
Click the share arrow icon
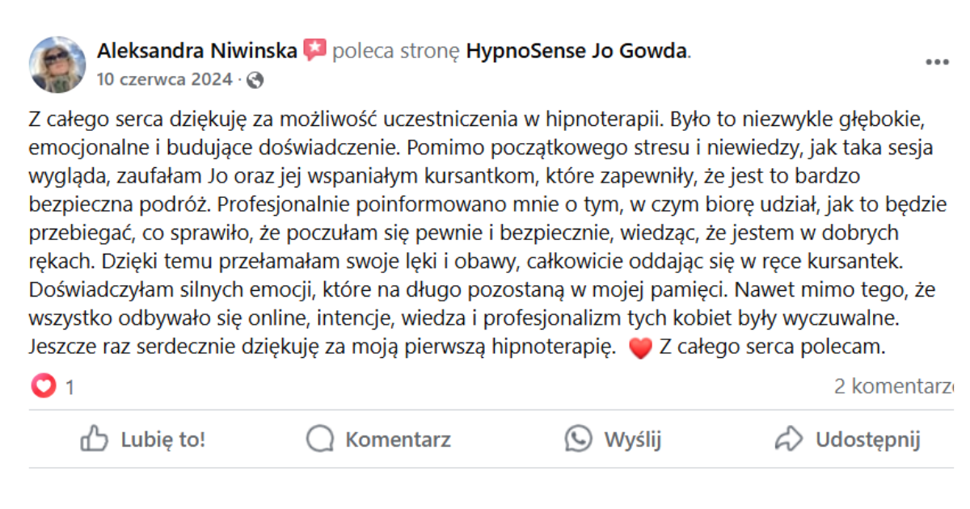788,440
